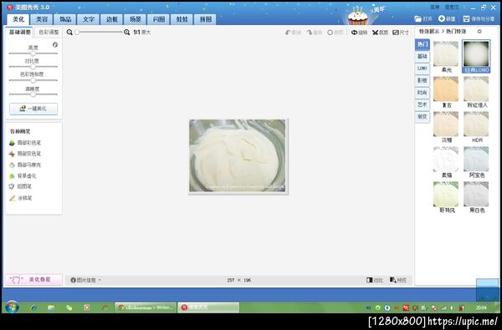Image resolution: width=502 pixels, height=330 pixels.
Task: Select the 局部彩色笔 local color brush
Action: point(25,143)
